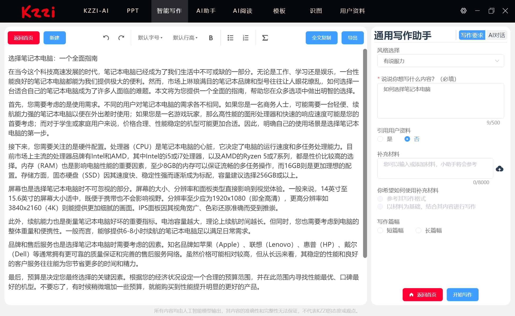Viewport: 515px width, 316px height.
Task: Expand the 风格选择 style dropdown
Action: (440, 61)
